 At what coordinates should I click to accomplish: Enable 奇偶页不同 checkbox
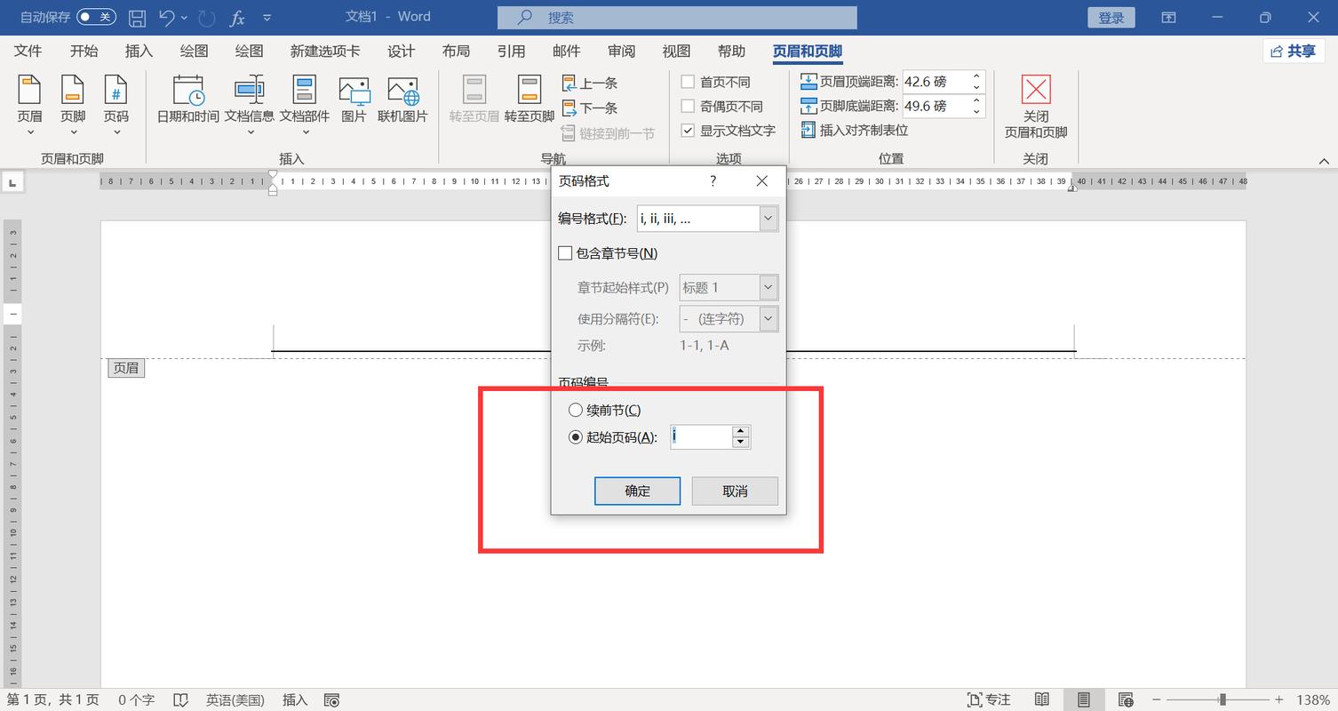pyautogui.click(x=688, y=106)
